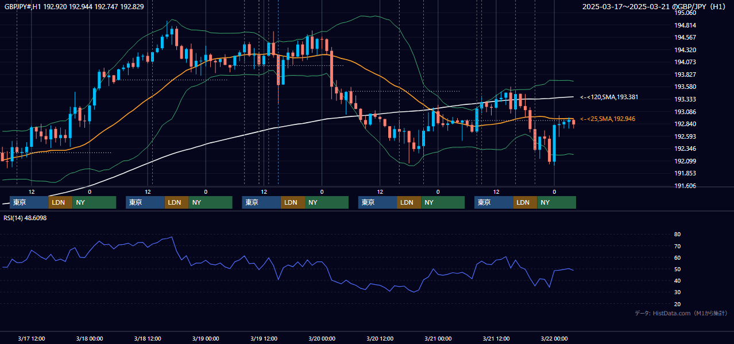Select the NY session box ending near 3/19 00:00
This screenshot has height=344, width=734.
[211, 202]
